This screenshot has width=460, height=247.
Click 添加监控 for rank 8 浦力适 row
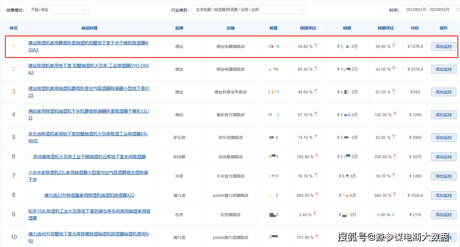pyautogui.click(x=444, y=195)
